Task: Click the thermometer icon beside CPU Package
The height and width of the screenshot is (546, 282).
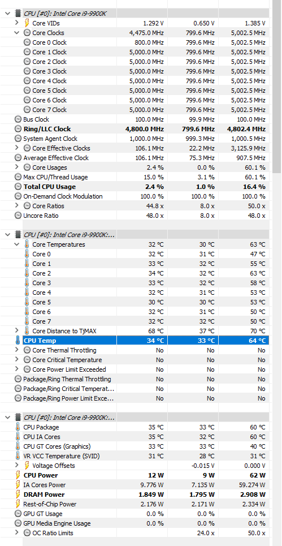Action: click(x=18, y=427)
